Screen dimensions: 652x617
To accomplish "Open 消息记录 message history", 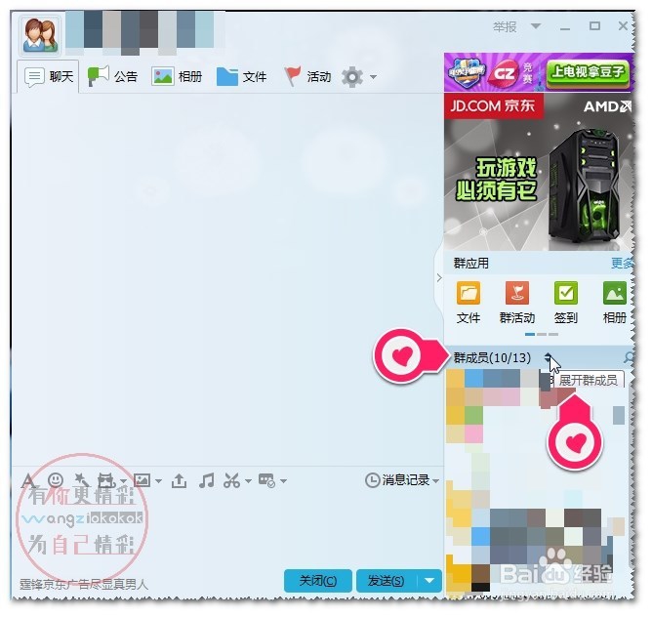I will point(397,480).
